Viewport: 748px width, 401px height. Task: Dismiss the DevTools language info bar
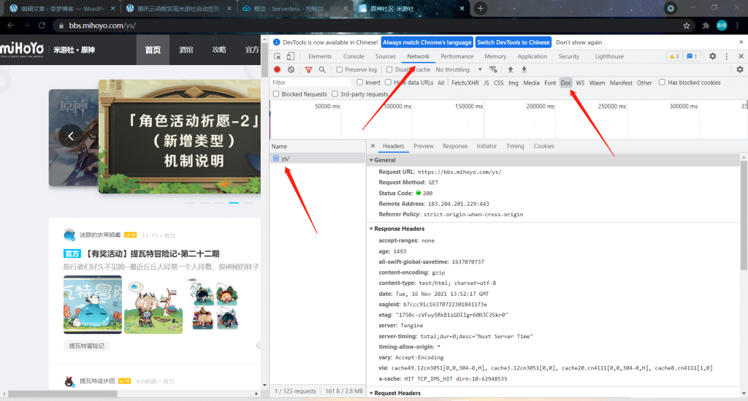(x=741, y=42)
